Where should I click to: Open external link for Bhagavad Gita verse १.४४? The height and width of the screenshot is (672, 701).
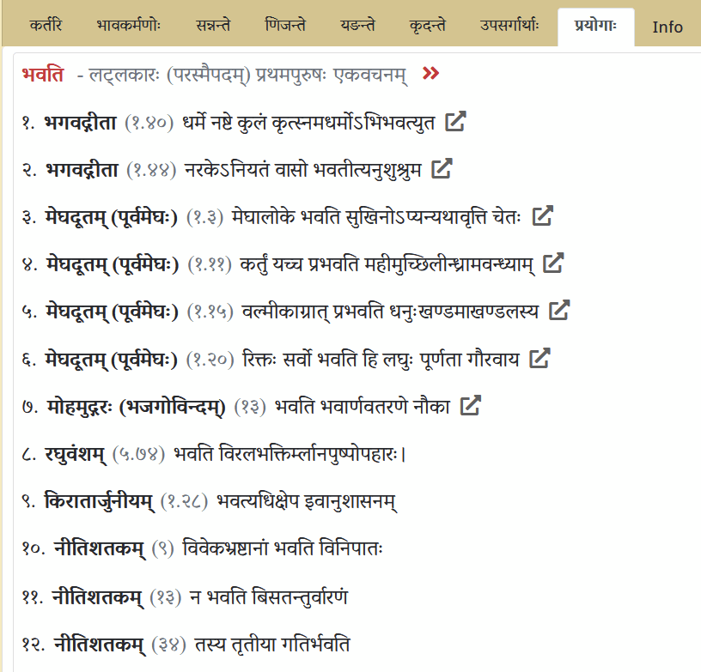tap(441, 169)
